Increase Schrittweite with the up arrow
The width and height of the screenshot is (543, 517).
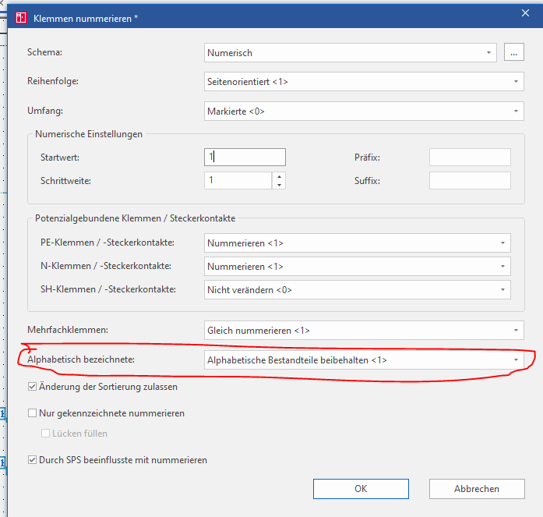click(279, 176)
